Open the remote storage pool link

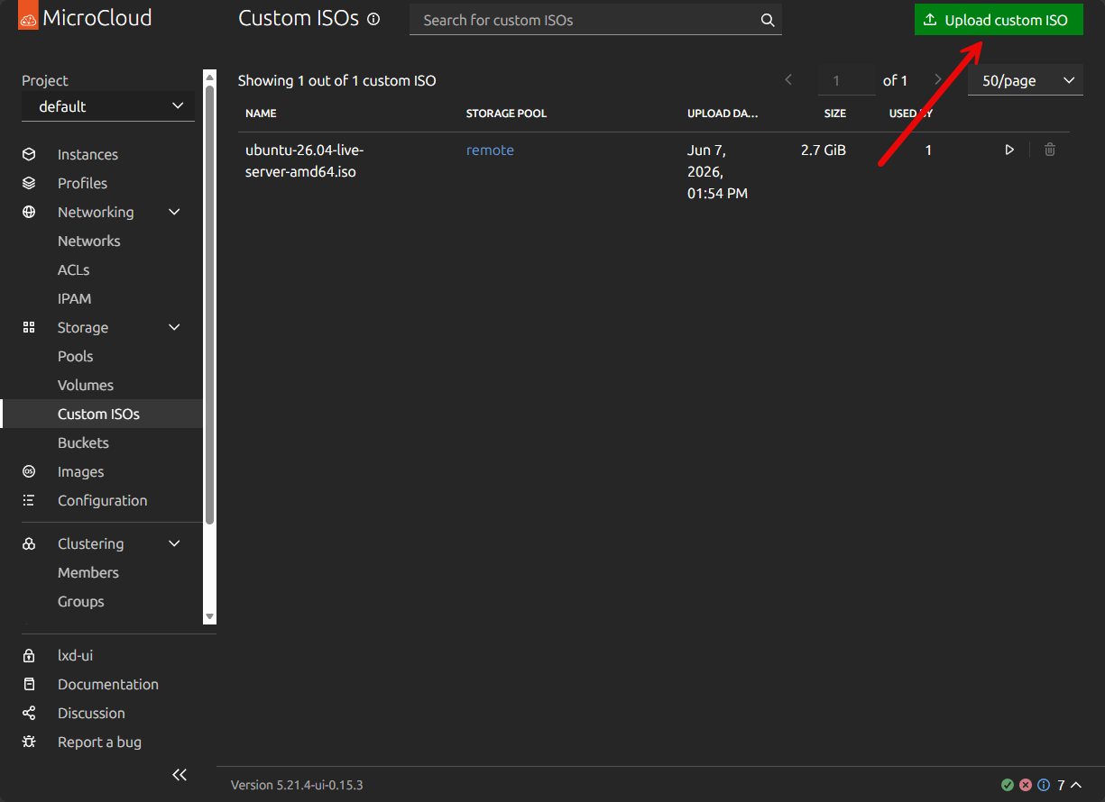tap(490, 150)
